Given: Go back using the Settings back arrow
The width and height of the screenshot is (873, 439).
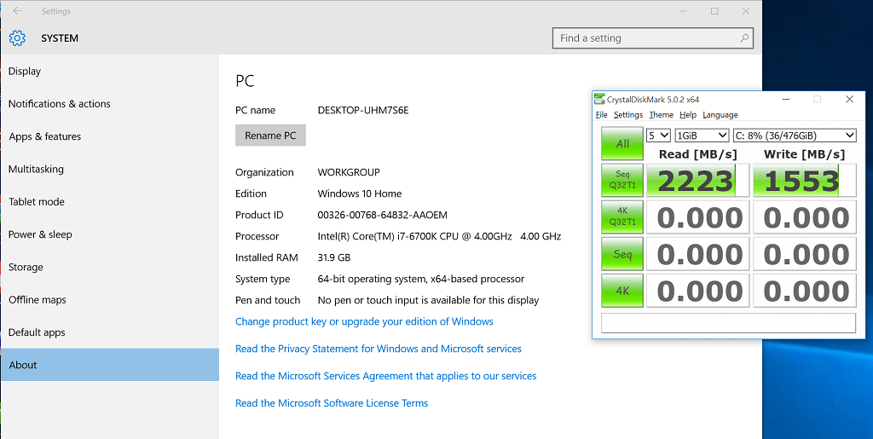Looking at the screenshot, I should 17,11.
